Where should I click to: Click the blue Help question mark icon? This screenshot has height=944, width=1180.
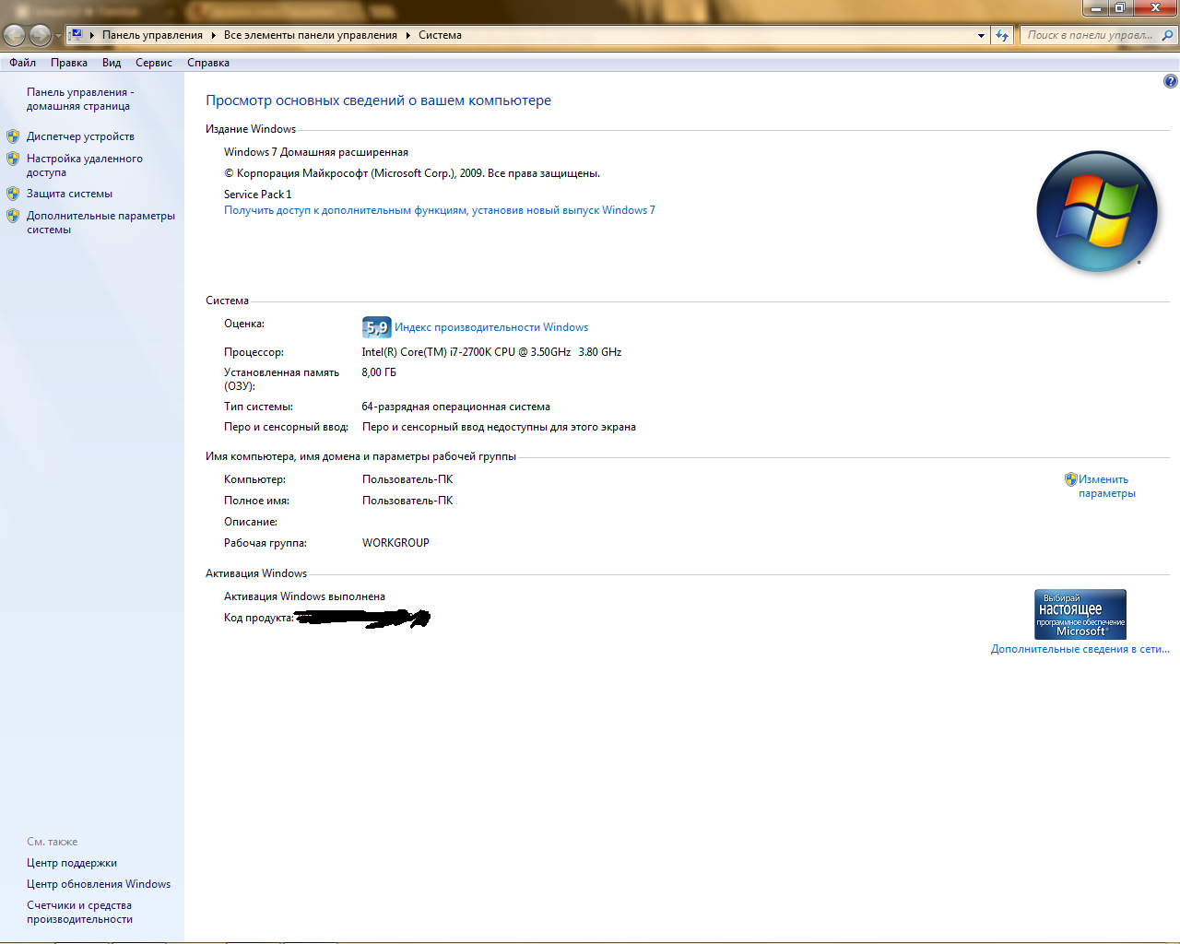(1170, 81)
